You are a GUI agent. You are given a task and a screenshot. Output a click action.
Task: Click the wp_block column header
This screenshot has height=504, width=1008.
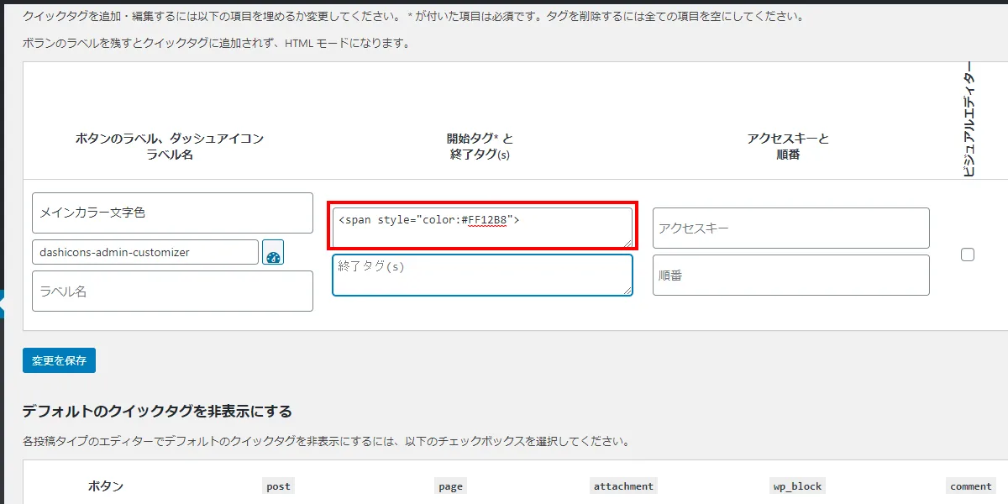coord(796,486)
